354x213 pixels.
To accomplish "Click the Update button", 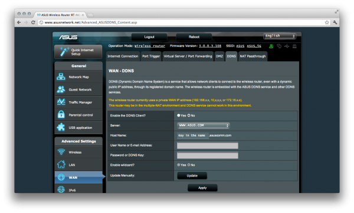I will tap(192, 175).
